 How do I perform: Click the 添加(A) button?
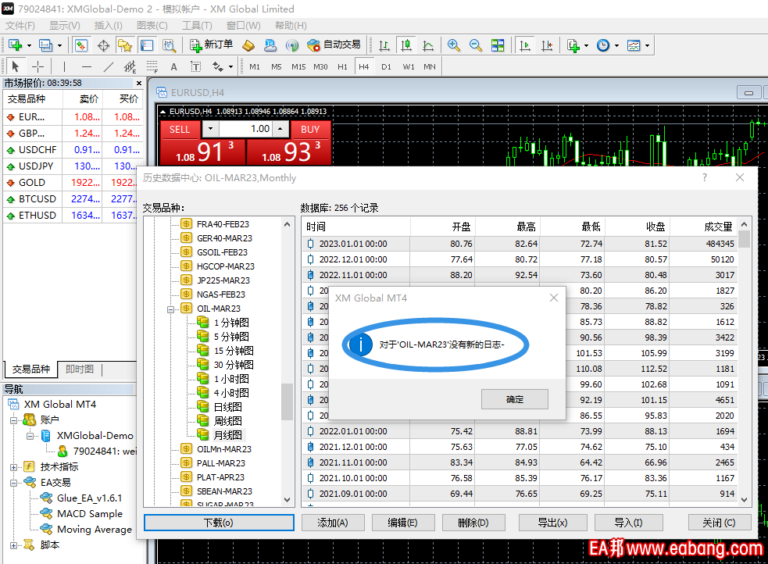pos(333,523)
